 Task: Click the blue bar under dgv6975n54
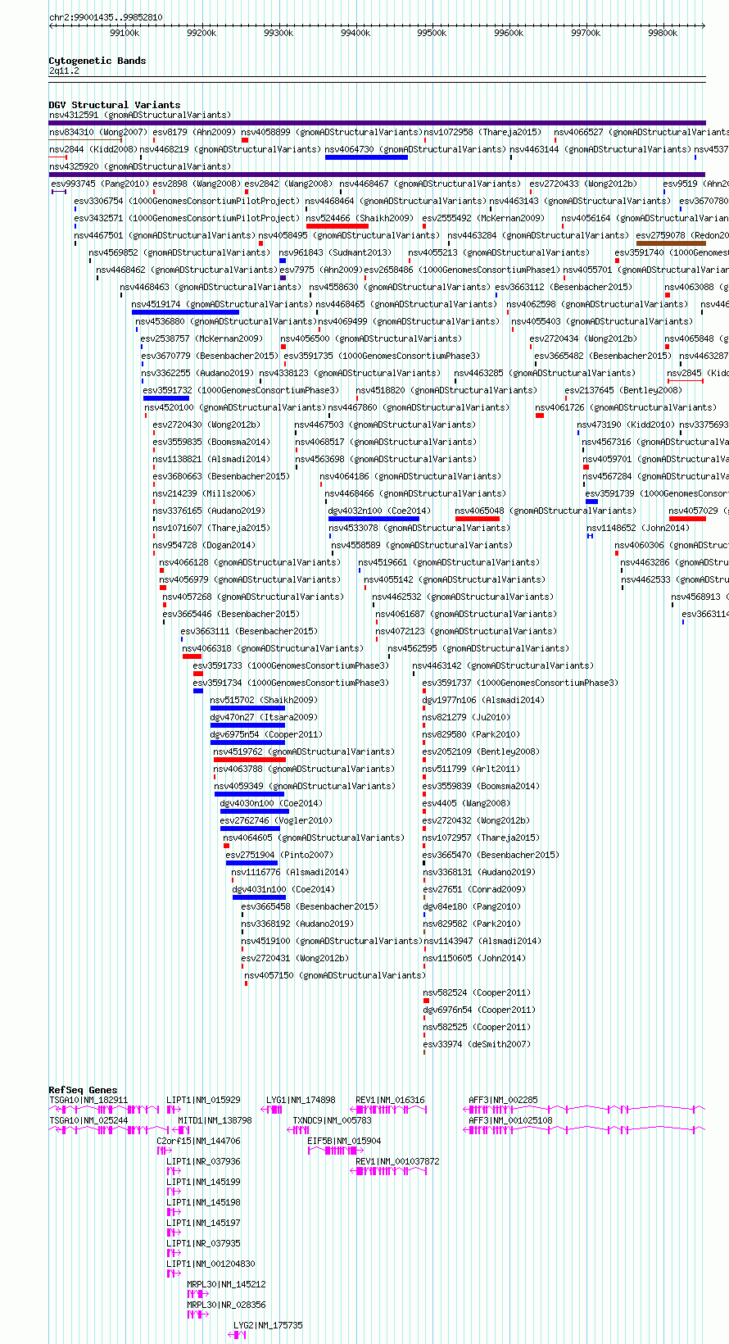249,742
